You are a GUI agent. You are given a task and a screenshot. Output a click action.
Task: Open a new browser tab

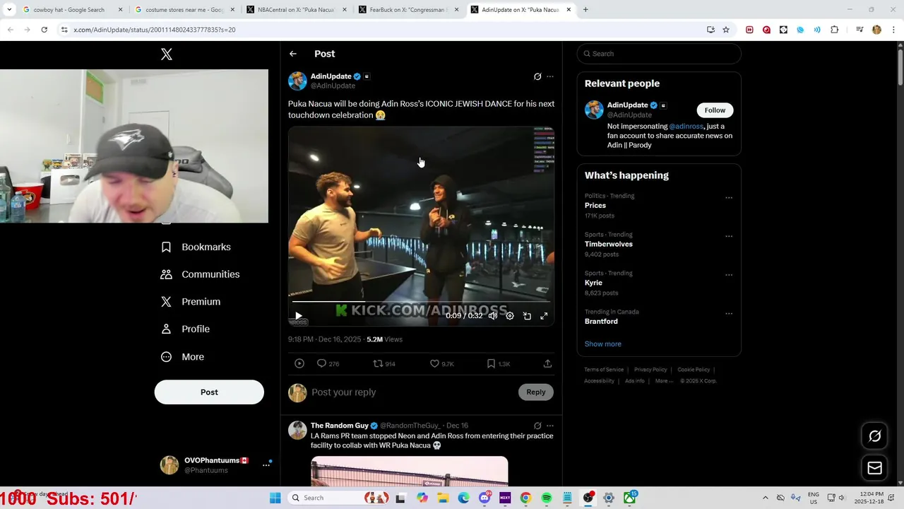585,10
